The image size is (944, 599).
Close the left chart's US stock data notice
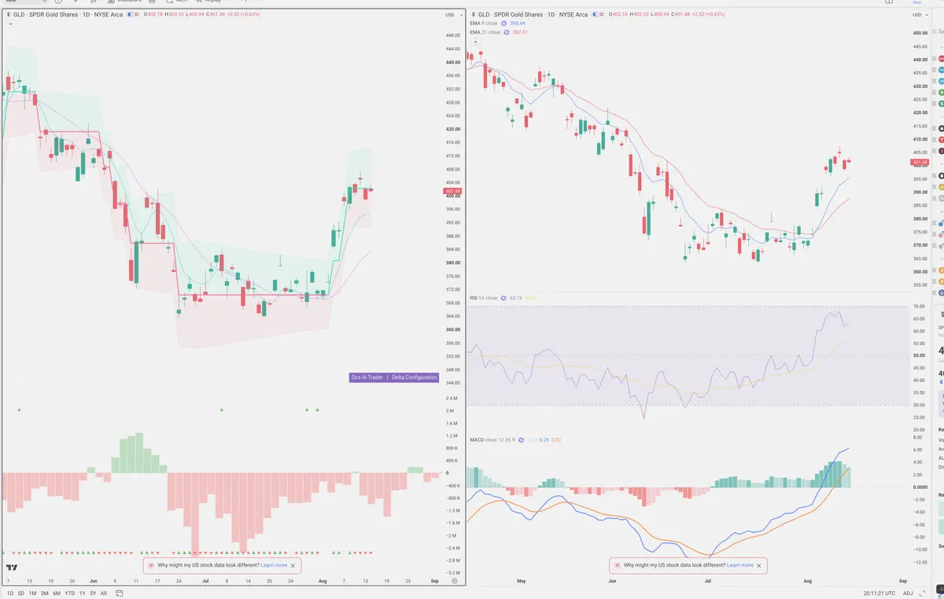293,565
